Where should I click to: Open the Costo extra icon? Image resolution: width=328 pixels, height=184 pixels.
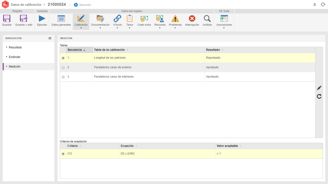pos(144,19)
